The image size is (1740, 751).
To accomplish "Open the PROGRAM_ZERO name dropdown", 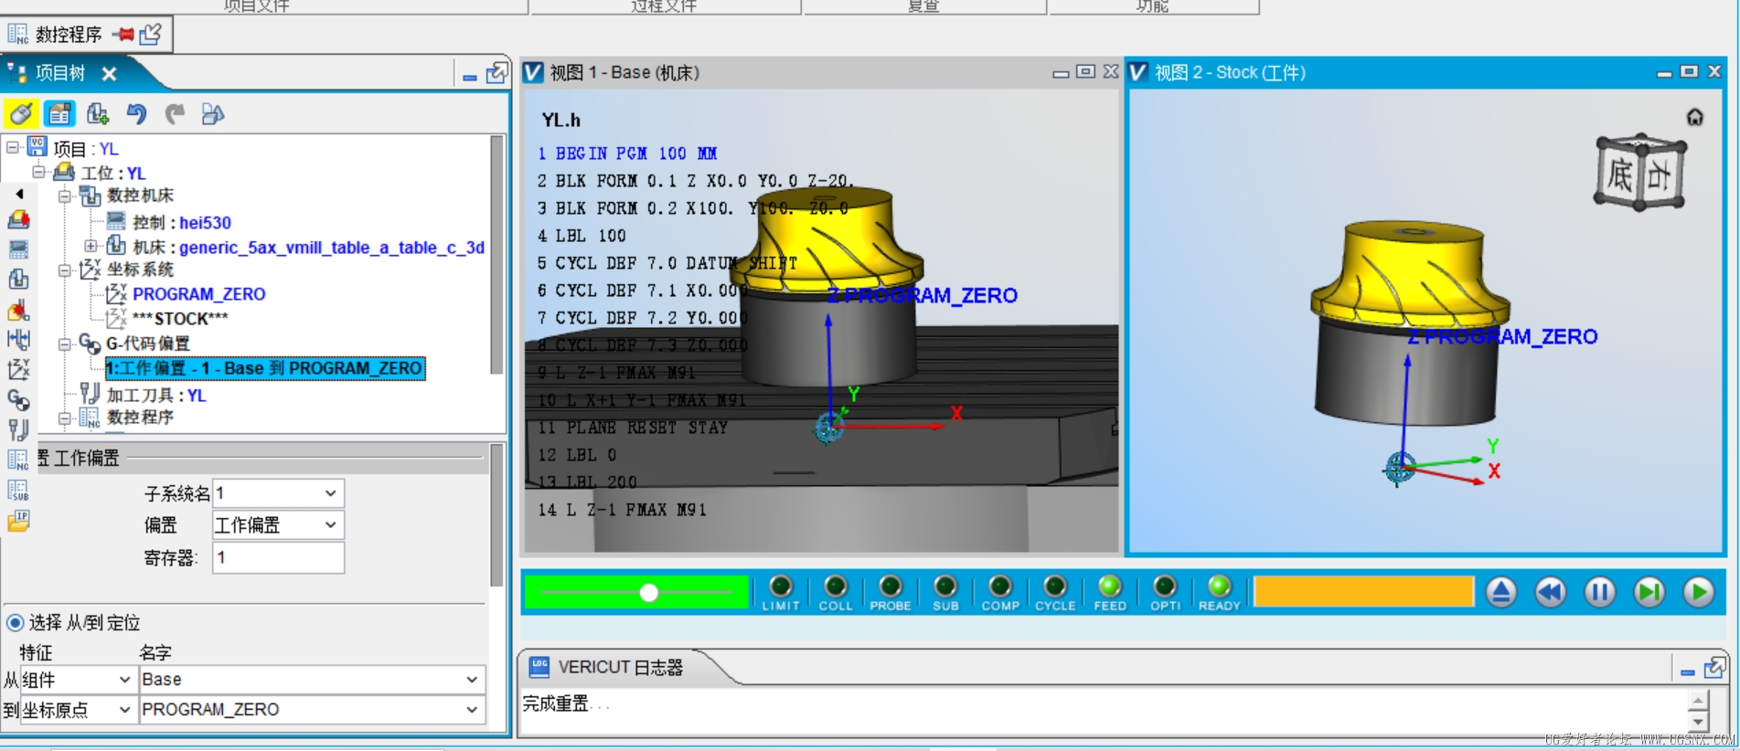I will pos(311,710).
